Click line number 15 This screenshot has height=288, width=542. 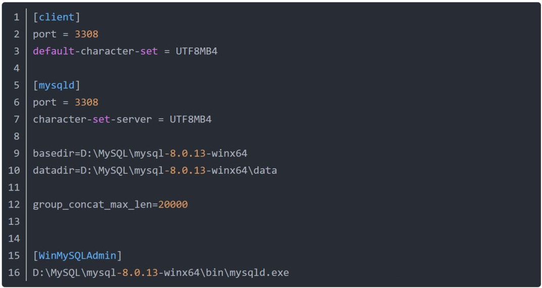14,256
